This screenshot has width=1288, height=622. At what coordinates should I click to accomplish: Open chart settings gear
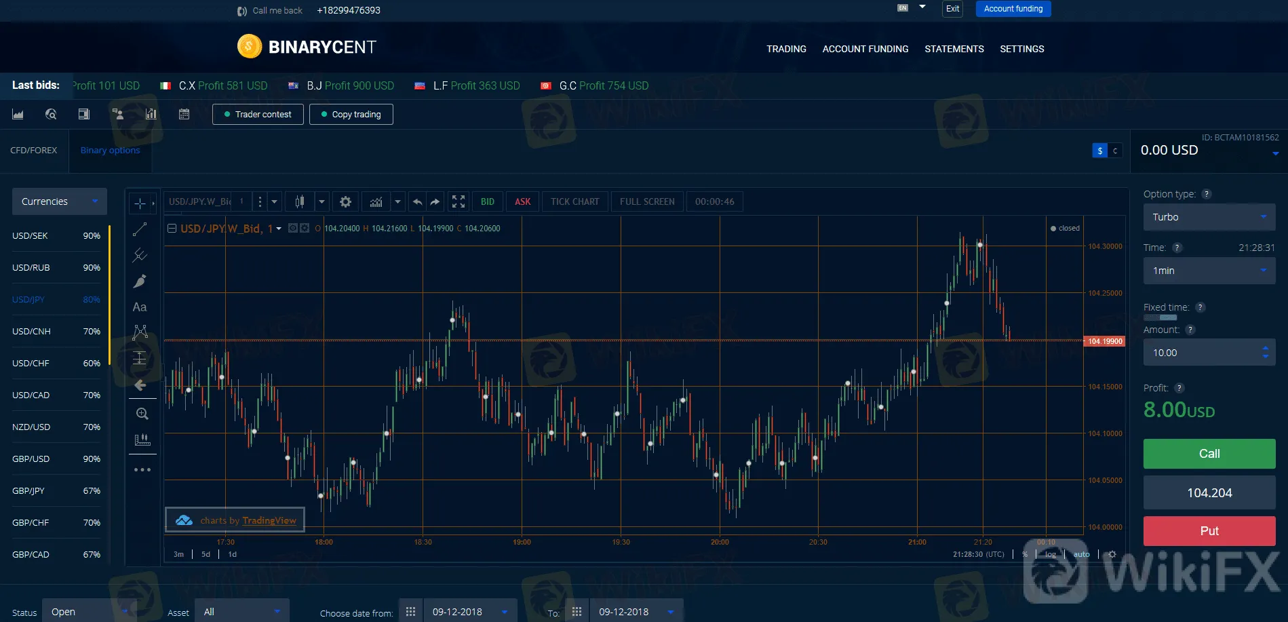pyautogui.click(x=345, y=201)
